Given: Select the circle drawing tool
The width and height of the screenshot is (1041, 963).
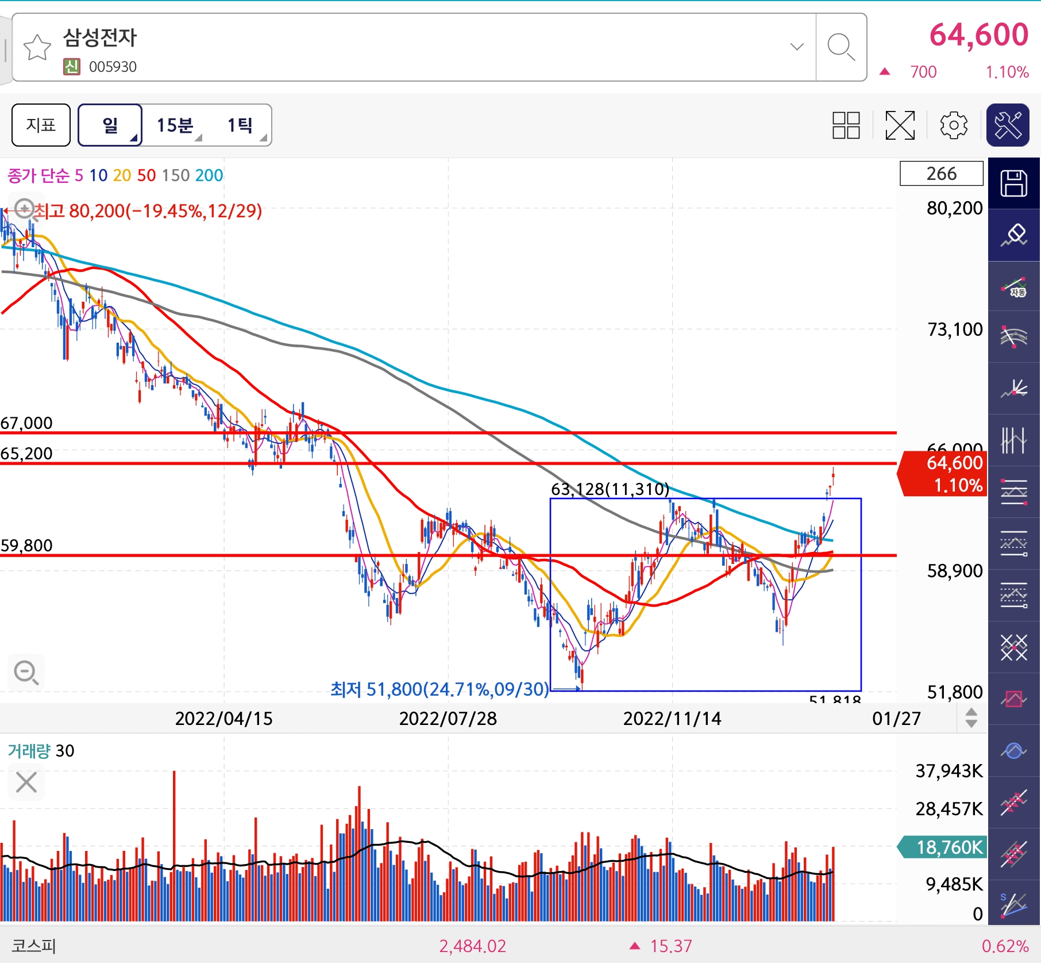Looking at the screenshot, I should click(x=1014, y=751).
